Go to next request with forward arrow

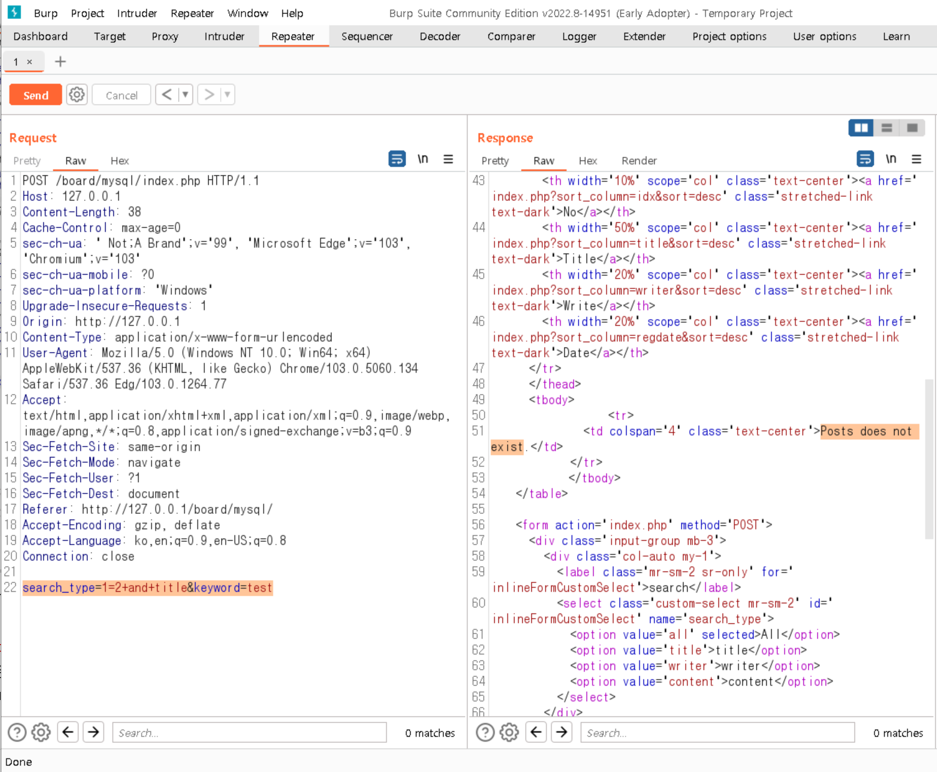point(209,95)
